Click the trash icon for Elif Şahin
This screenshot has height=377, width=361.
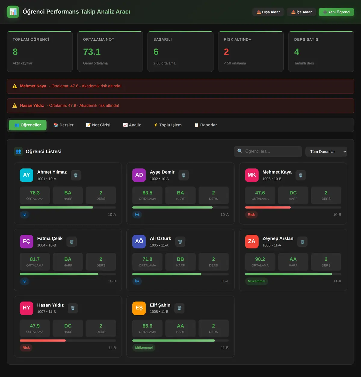179,308
